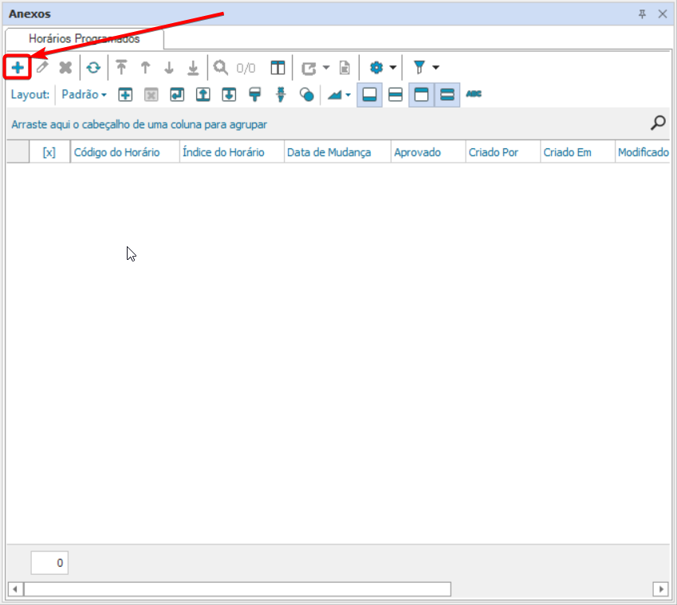
Task: Toggle the group header panel button
Action: [421, 95]
